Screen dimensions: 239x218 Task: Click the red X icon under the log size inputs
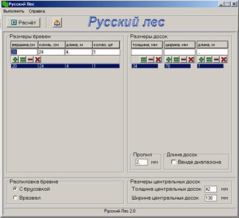tap(37, 59)
